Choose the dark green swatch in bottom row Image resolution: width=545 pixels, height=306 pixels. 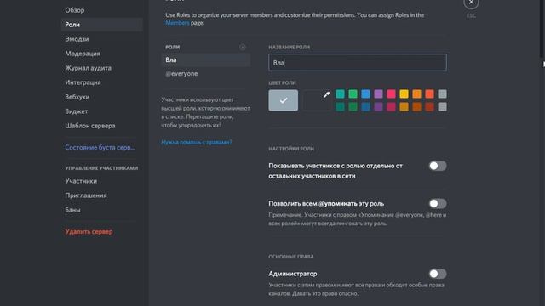click(353, 106)
